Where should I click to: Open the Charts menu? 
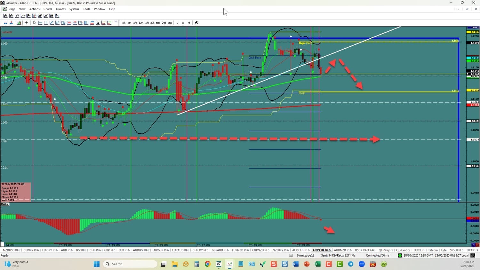48,9
